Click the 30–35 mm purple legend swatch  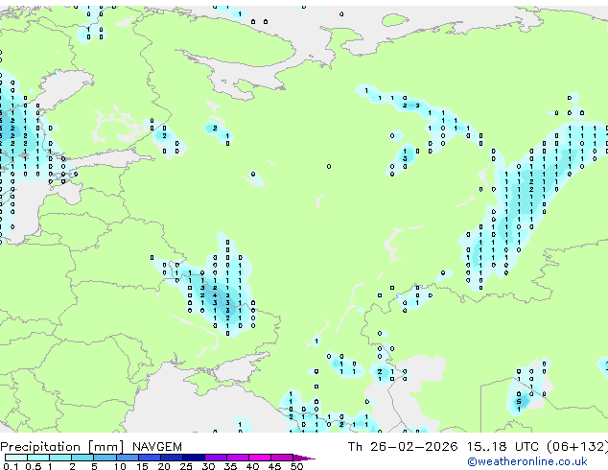(215, 458)
